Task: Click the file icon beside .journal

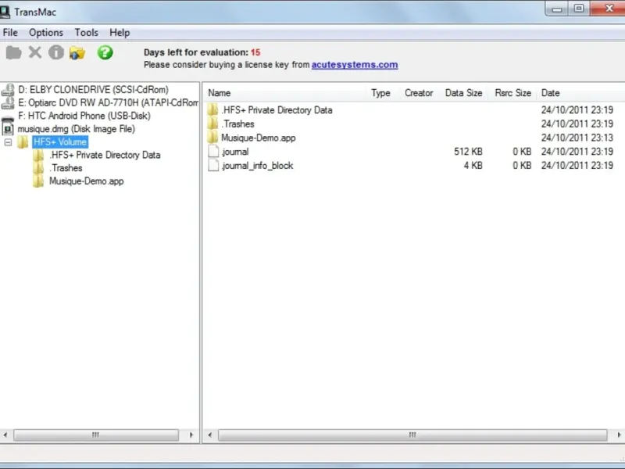Action: coord(213,152)
